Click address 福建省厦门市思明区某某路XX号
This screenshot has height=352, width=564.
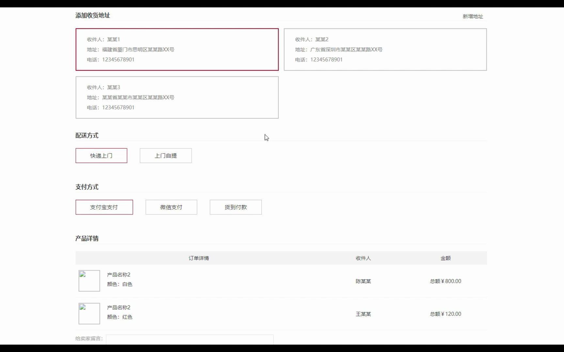[x=138, y=50]
